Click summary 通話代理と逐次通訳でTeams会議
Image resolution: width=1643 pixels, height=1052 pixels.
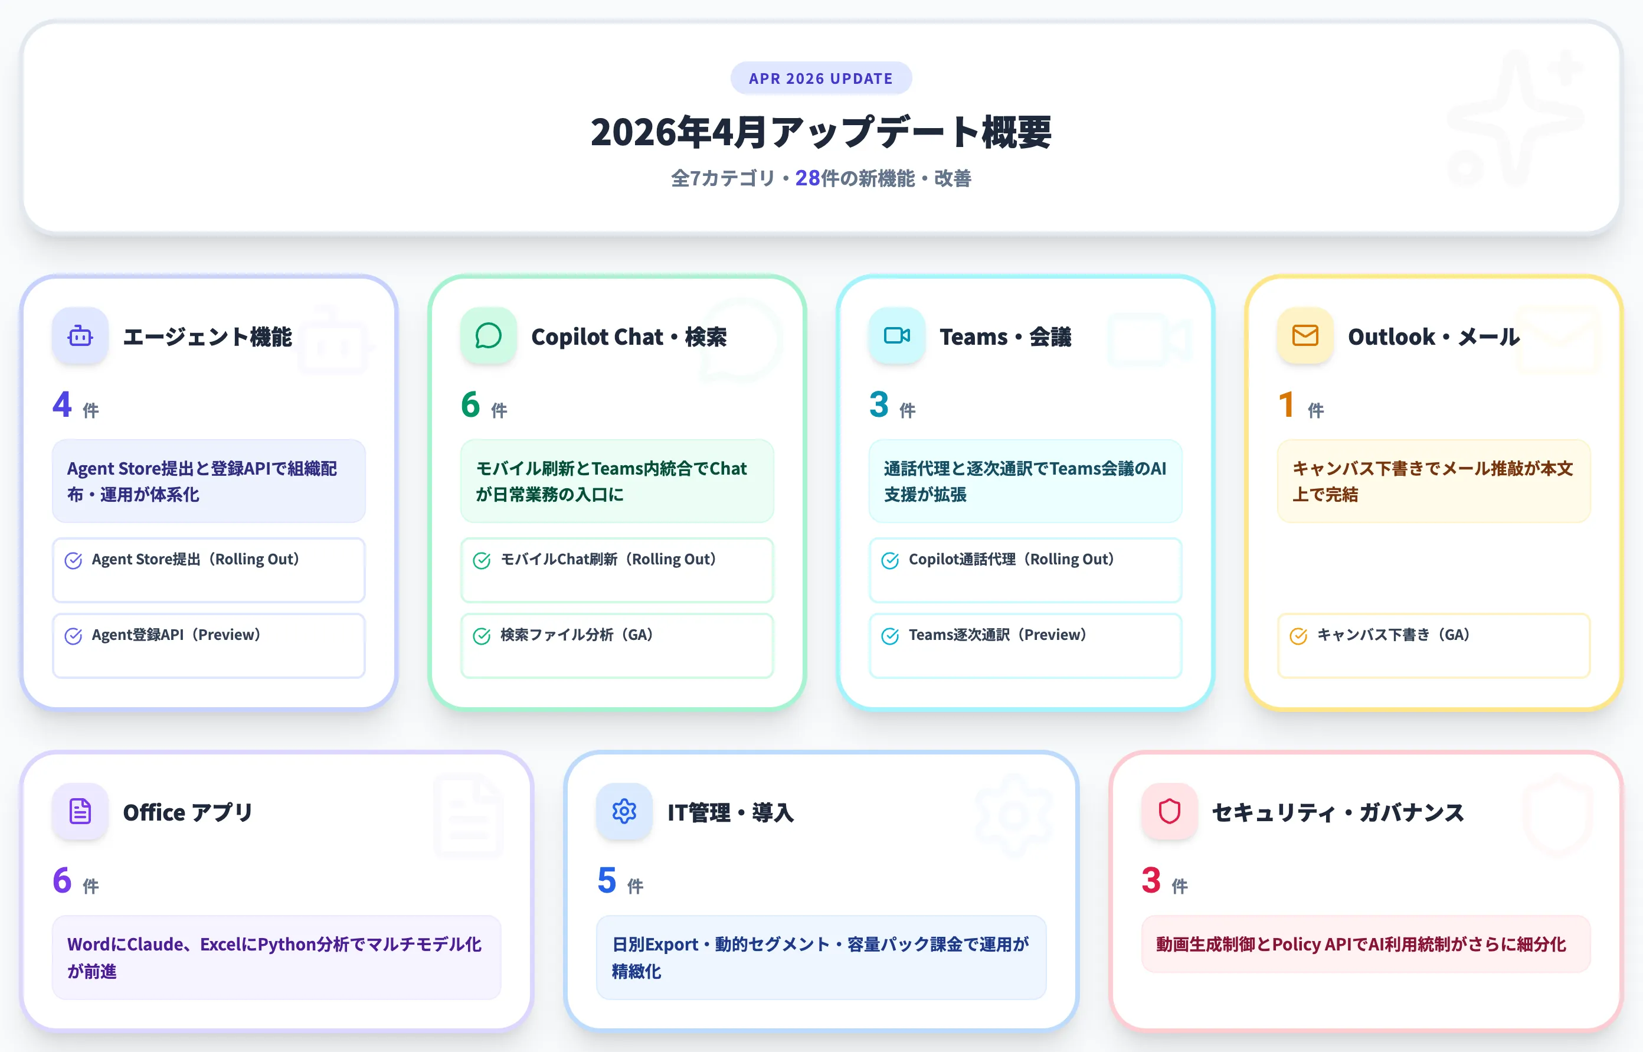click(1026, 481)
